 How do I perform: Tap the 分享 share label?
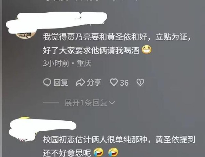click(x=94, y=83)
